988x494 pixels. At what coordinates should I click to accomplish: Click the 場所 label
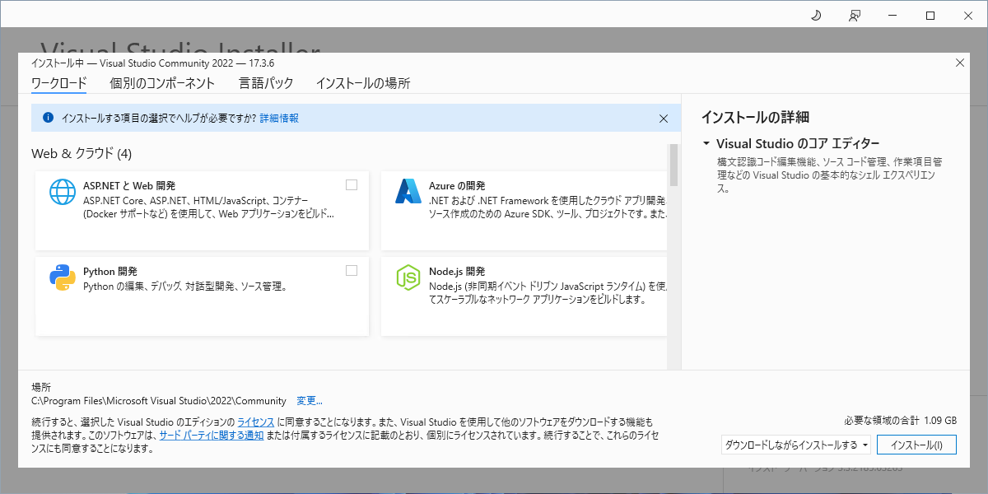point(41,387)
